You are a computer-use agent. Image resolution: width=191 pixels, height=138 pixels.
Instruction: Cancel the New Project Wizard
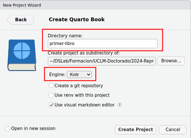tap(173, 130)
